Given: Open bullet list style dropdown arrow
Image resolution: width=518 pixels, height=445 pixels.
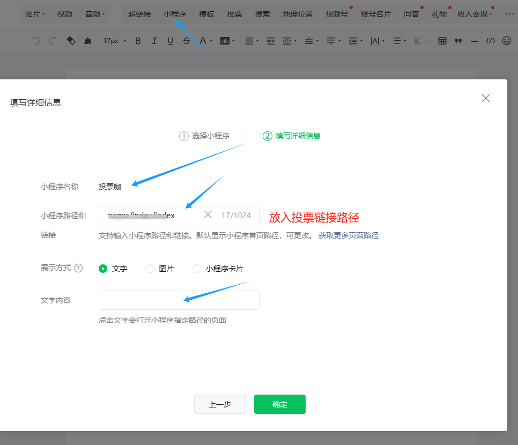Looking at the screenshot, I should click(405, 41).
